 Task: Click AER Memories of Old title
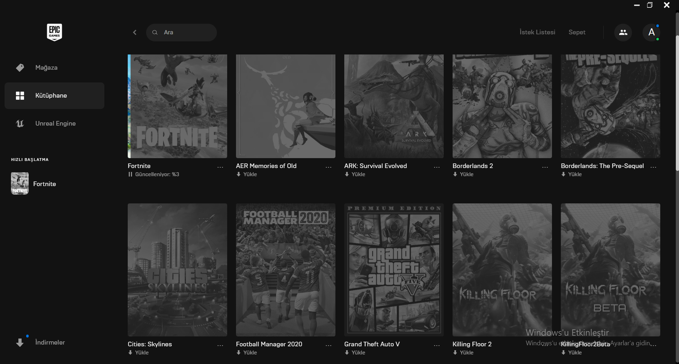(x=266, y=166)
